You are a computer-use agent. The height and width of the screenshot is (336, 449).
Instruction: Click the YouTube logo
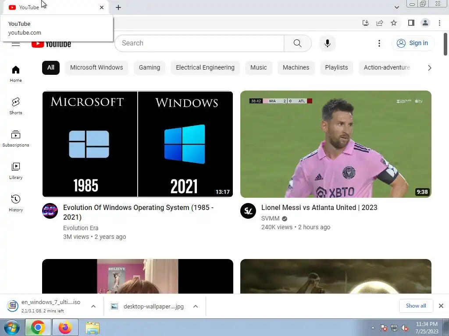click(51, 44)
